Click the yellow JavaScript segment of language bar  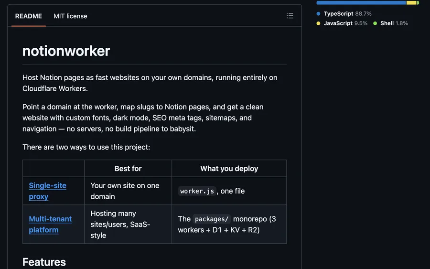[411, 3]
